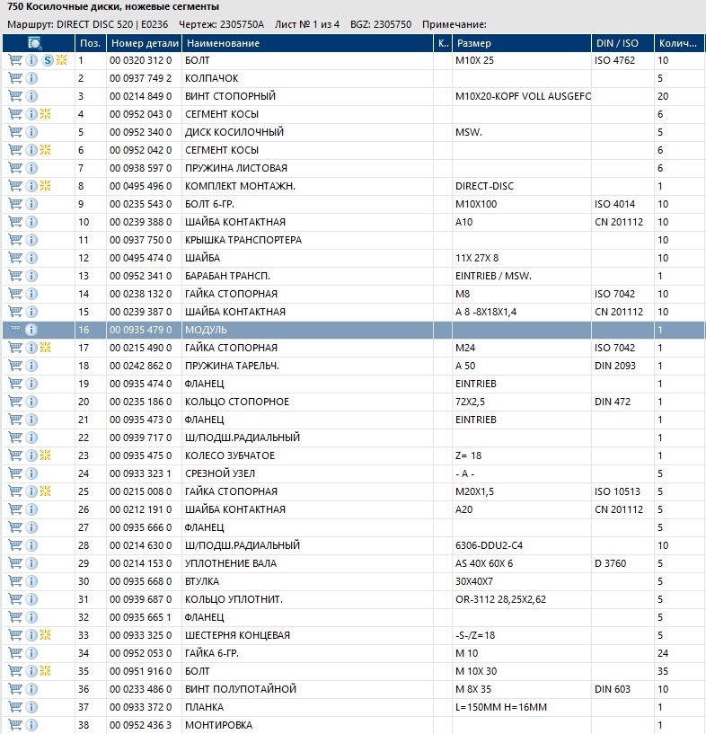Image resolution: width=706 pixels, height=734 pixels.
Task: Click size Z= 18 cell
Action: point(468,455)
